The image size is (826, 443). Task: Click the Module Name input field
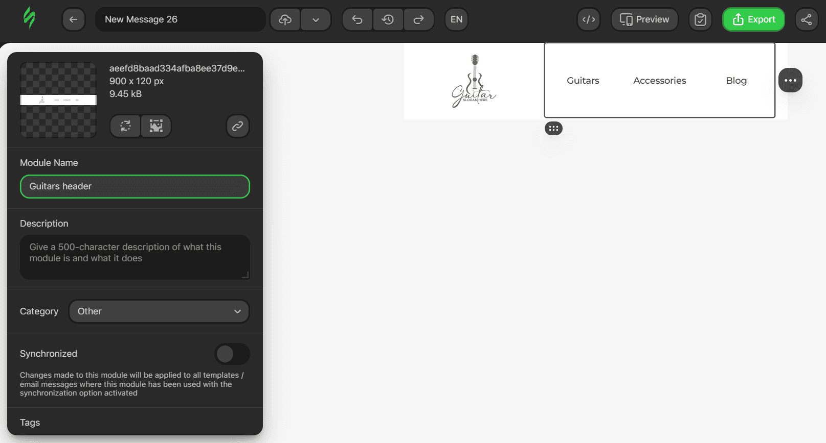(135, 186)
